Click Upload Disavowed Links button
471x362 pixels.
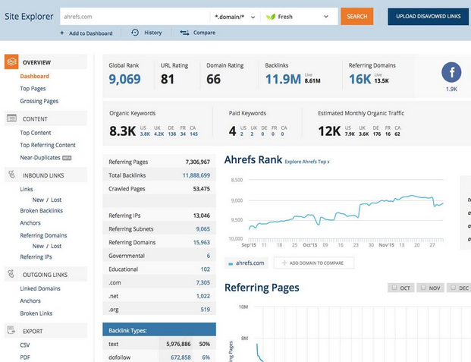pyautogui.click(x=428, y=17)
